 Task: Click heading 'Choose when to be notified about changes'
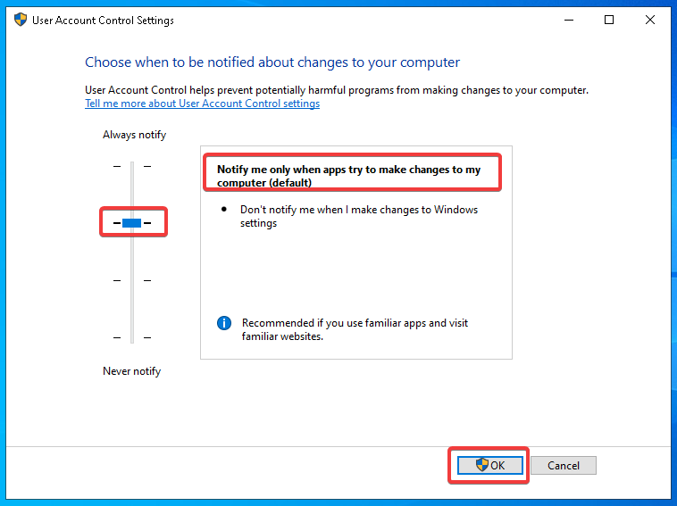point(272,62)
